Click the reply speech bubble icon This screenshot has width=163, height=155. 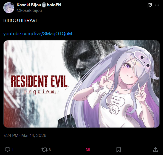coord(7,150)
